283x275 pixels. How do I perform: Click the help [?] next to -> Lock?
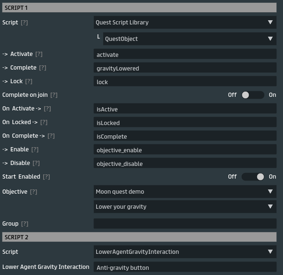coord(29,81)
